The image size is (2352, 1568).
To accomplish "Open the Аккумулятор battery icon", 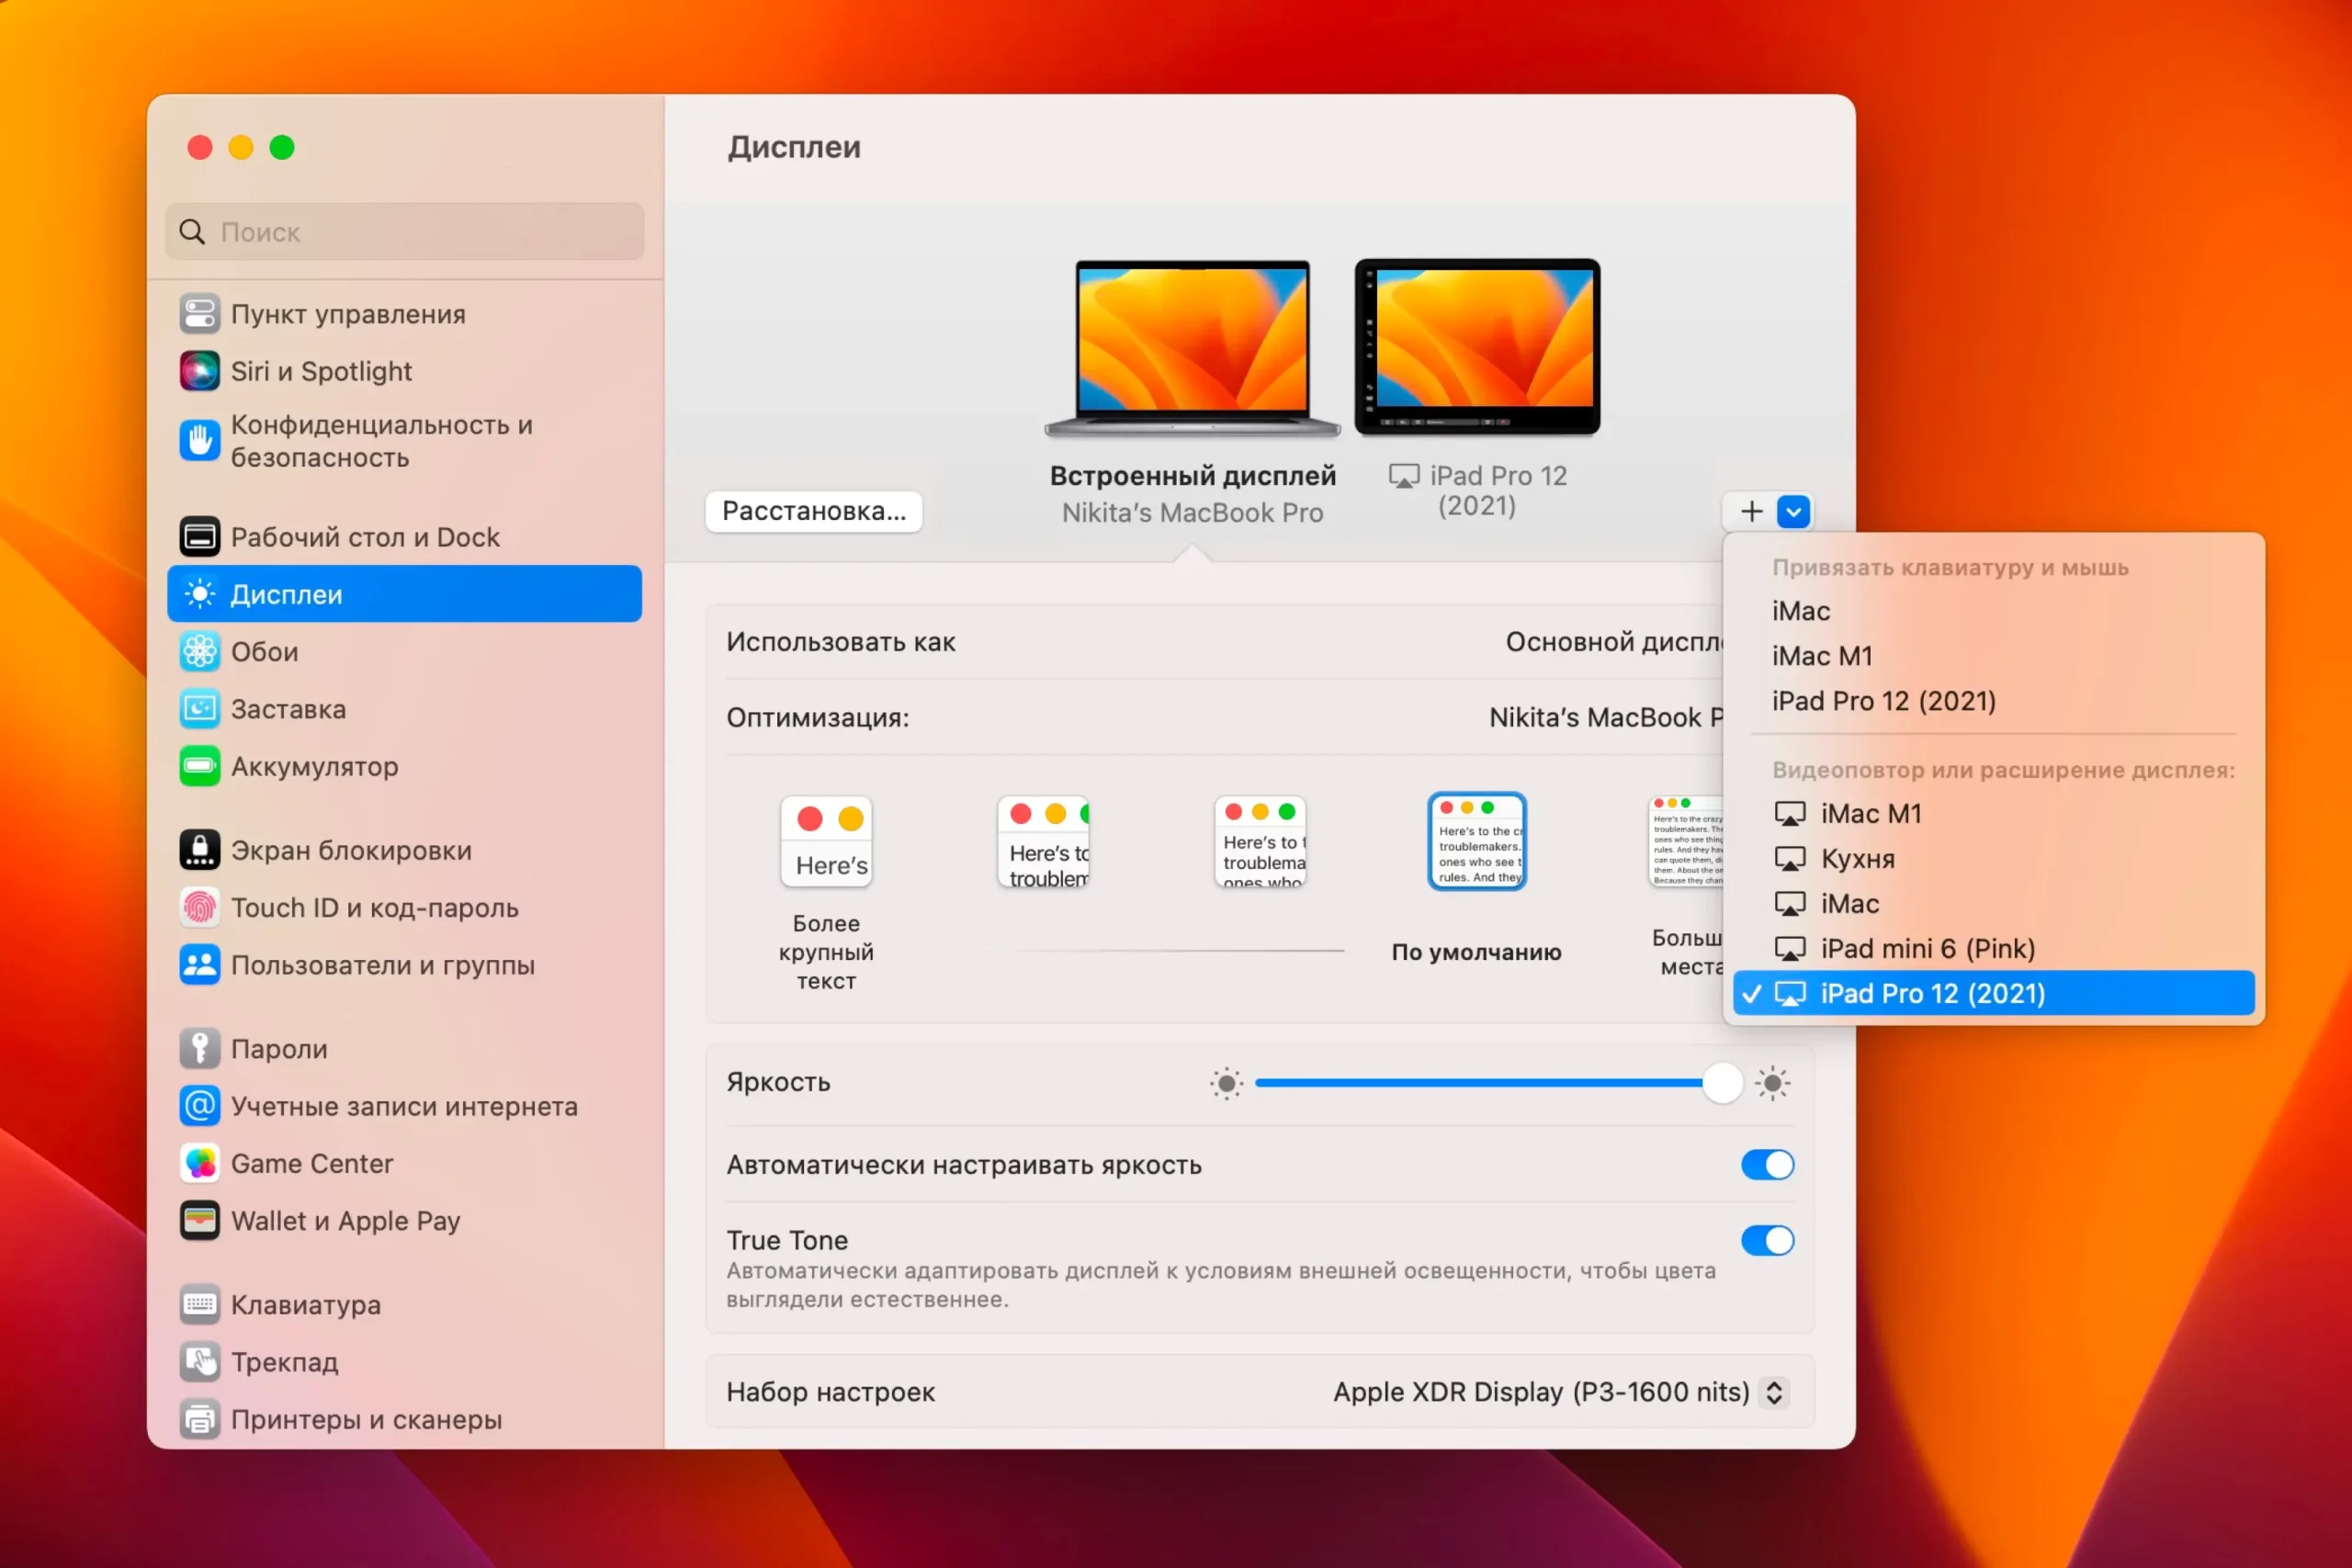I will [x=199, y=767].
